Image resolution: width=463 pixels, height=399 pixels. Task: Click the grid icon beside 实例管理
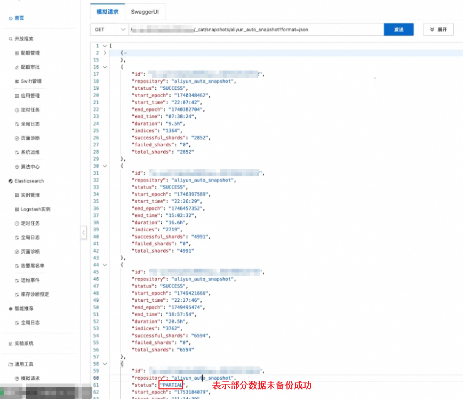17,195
